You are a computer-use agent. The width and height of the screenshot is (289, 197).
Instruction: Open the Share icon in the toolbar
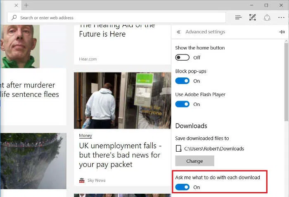pyautogui.click(x=267, y=18)
